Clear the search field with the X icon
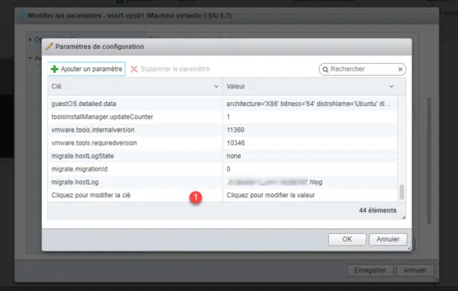 (400, 69)
